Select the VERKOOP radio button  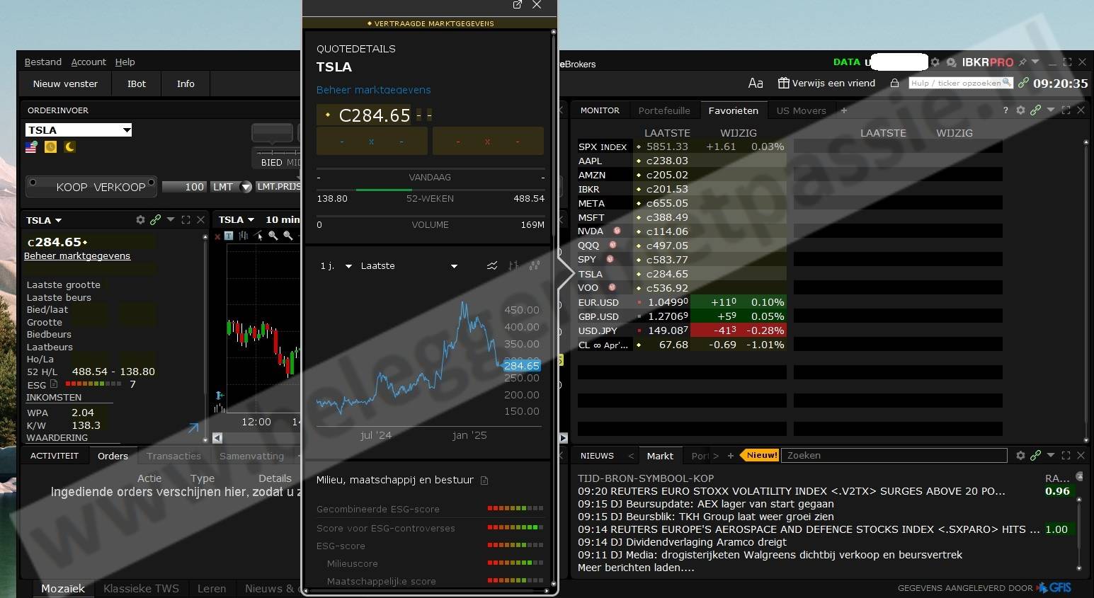pyautogui.click(x=151, y=183)
